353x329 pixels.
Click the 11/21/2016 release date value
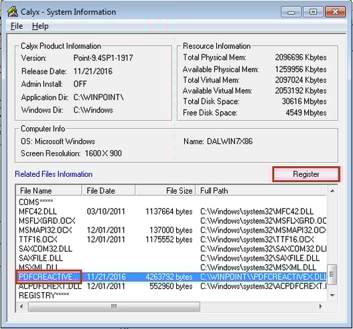93,71
